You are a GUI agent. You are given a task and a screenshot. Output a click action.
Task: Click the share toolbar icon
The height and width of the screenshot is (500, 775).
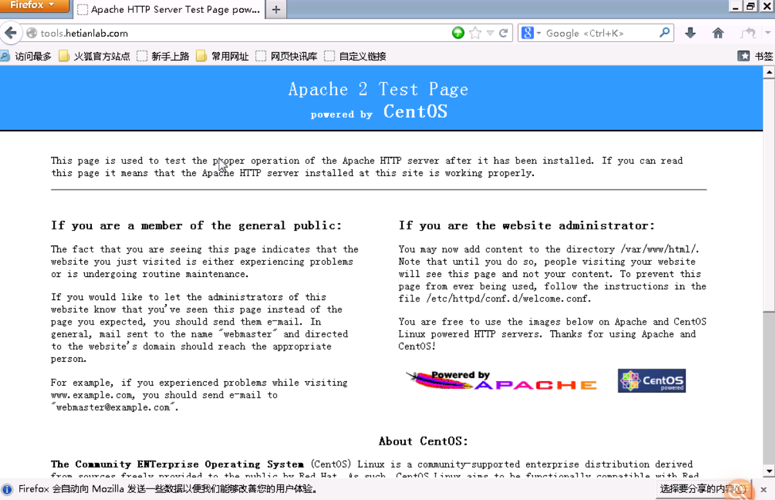(x=748, y=33)
